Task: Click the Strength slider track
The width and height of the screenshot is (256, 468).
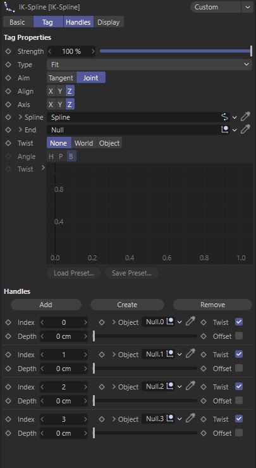Action: pos(176,51)
